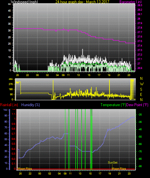The image size is (150, 178).
Task: Select the "S" compass direction label
Action: point(141,89)
